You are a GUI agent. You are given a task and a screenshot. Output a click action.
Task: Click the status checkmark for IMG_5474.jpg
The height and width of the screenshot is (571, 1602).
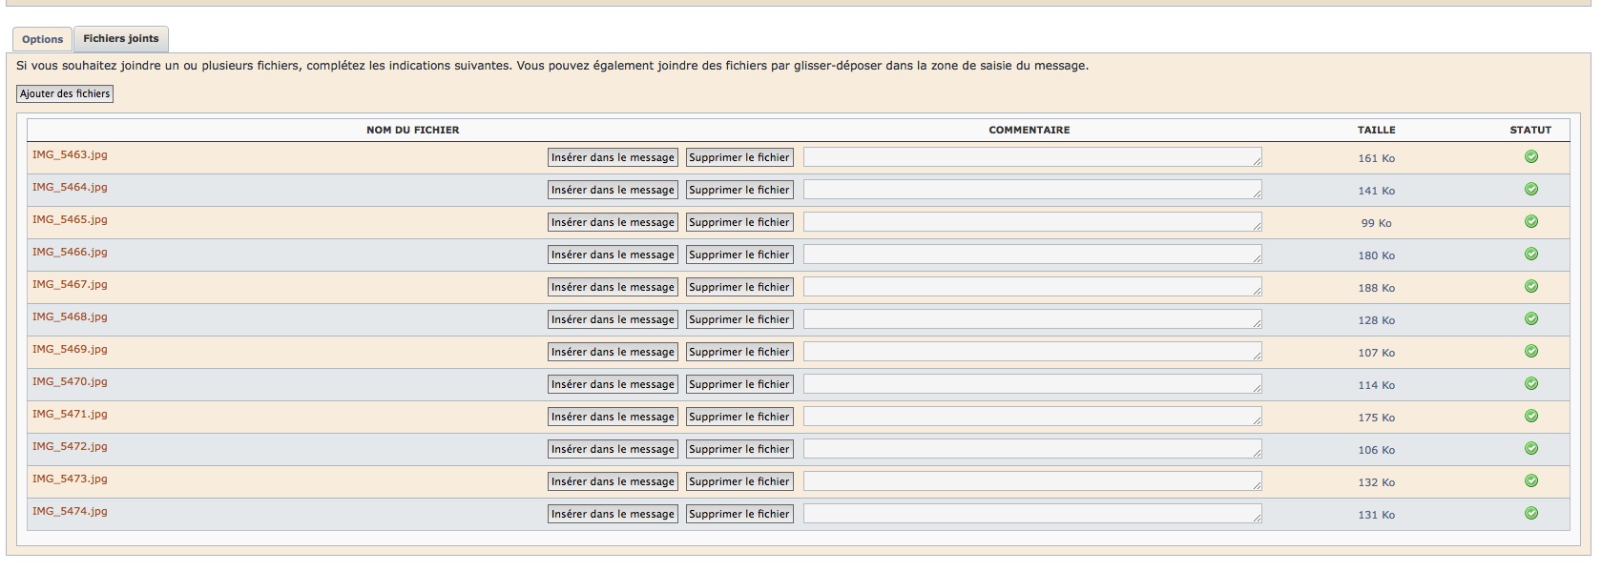(1530, 514)
